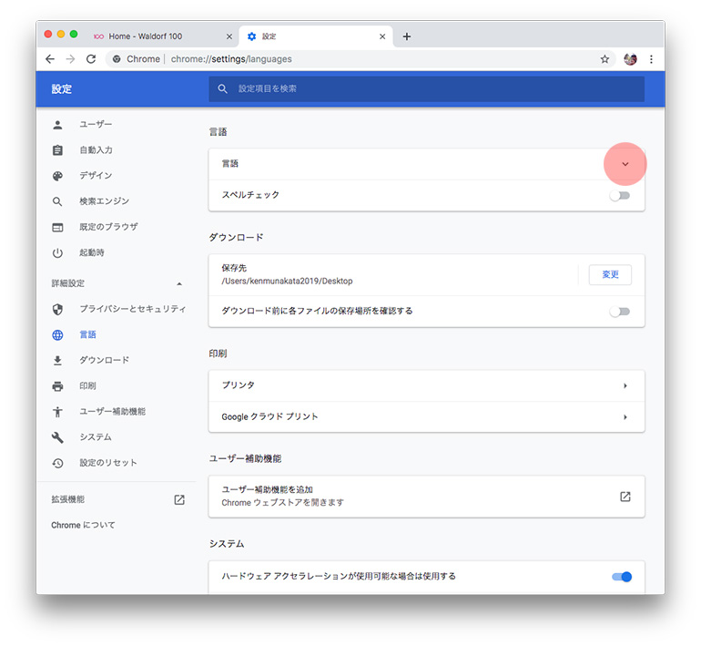Toggle ダウンロード前に保存場所を確認する switch

click(x=620, y=312)
